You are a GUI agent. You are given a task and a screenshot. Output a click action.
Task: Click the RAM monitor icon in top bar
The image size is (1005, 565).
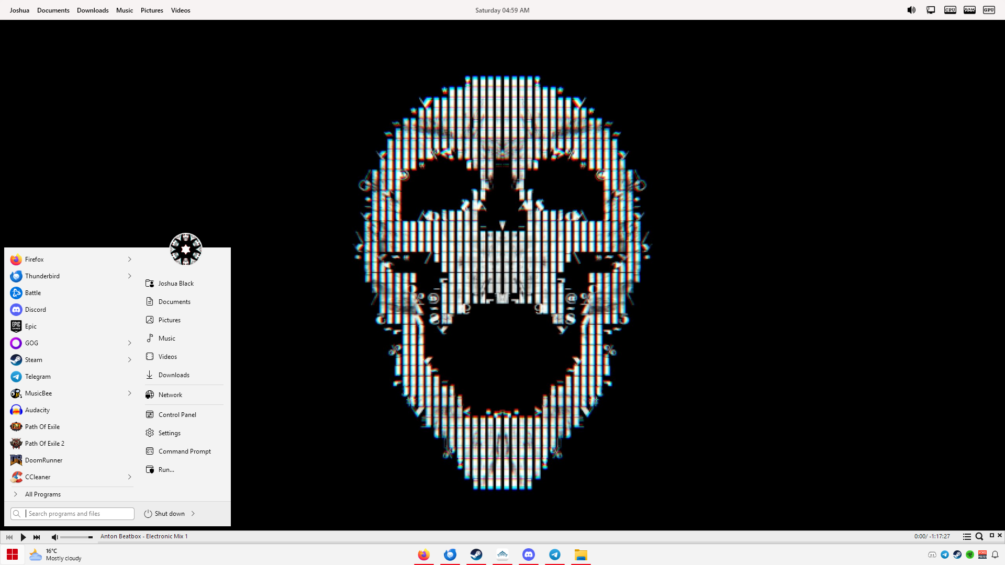969,10
